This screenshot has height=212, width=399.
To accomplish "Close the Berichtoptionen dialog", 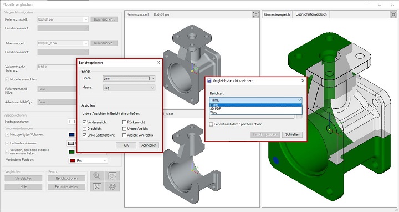I will pos(158,62).
